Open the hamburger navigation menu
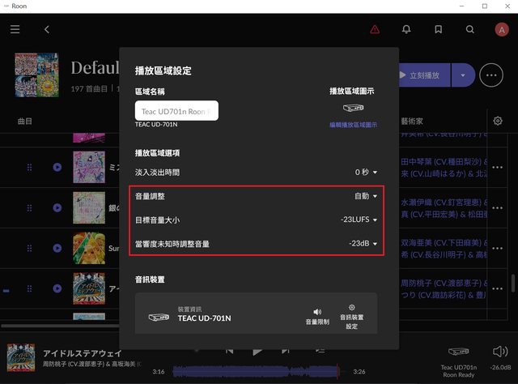518x384 pixels. (15, 29)
